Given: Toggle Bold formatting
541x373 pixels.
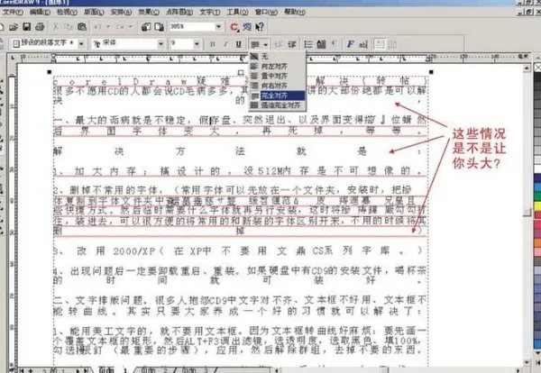Looking at the screenshot, I should (x=213, y=44).
